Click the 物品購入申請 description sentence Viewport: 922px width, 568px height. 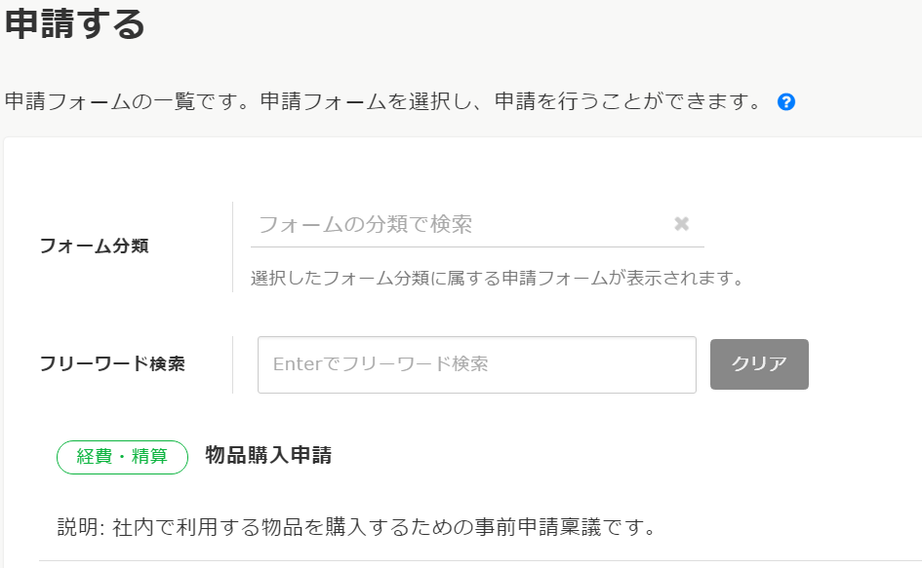coord(390,528)
